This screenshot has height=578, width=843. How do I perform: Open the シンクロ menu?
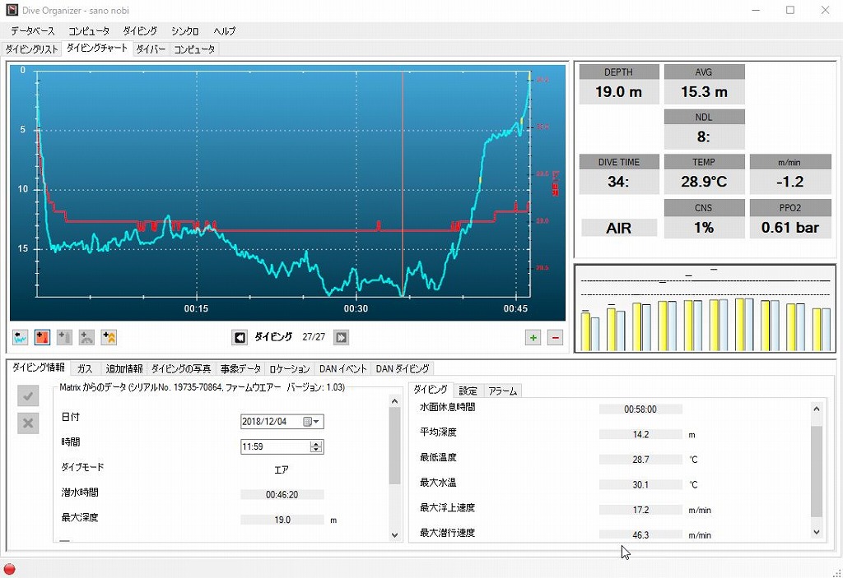tap(185, 31)
